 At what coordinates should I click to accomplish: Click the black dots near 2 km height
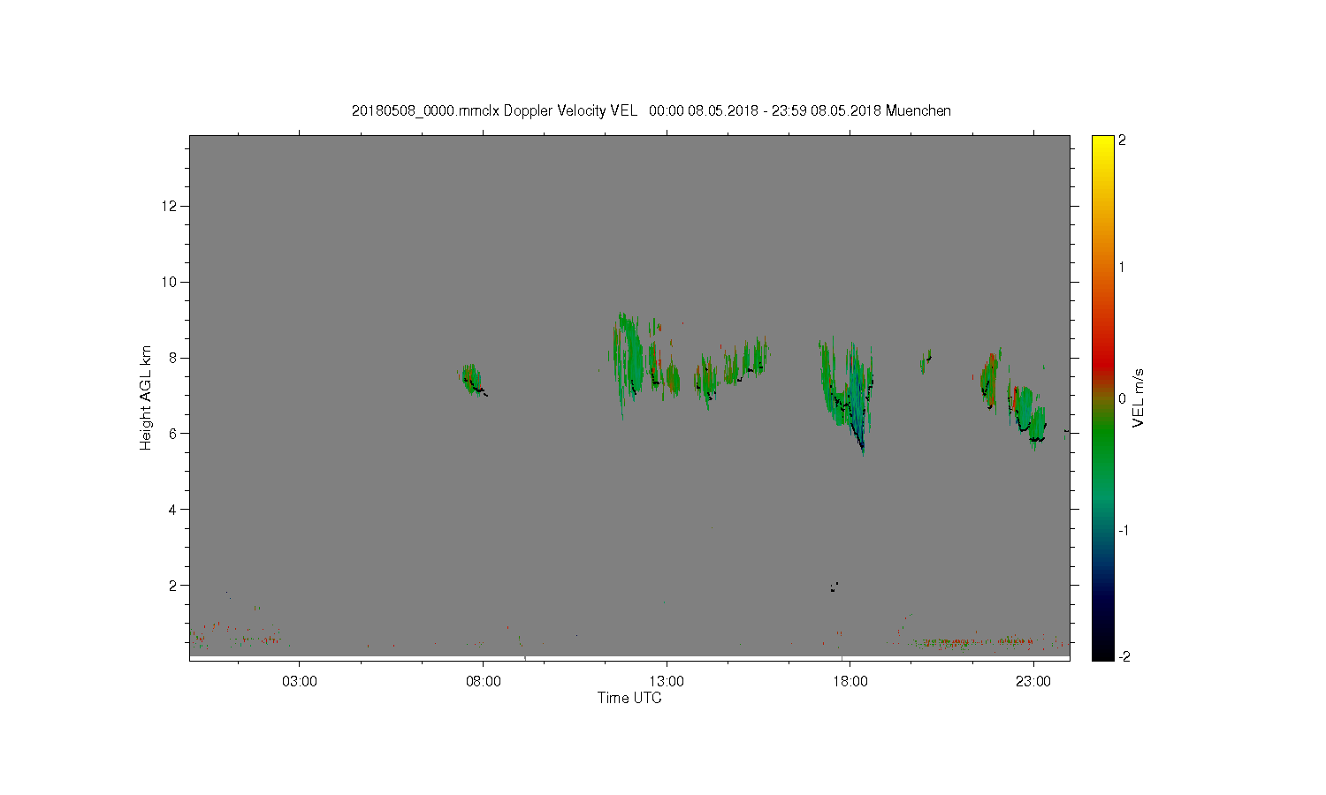coord(834,587)
